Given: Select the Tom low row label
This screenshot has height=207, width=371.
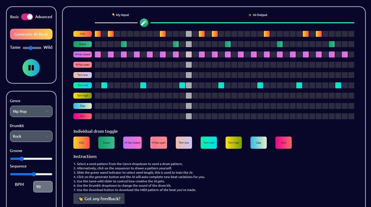Looking at the screenshot, I should (x=82, y=75).
